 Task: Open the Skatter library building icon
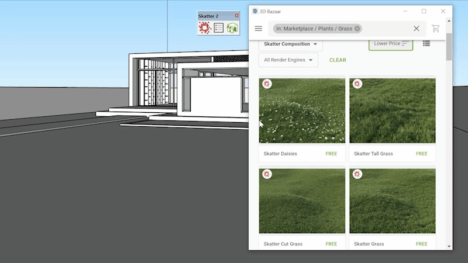click(x=232, y=27)
